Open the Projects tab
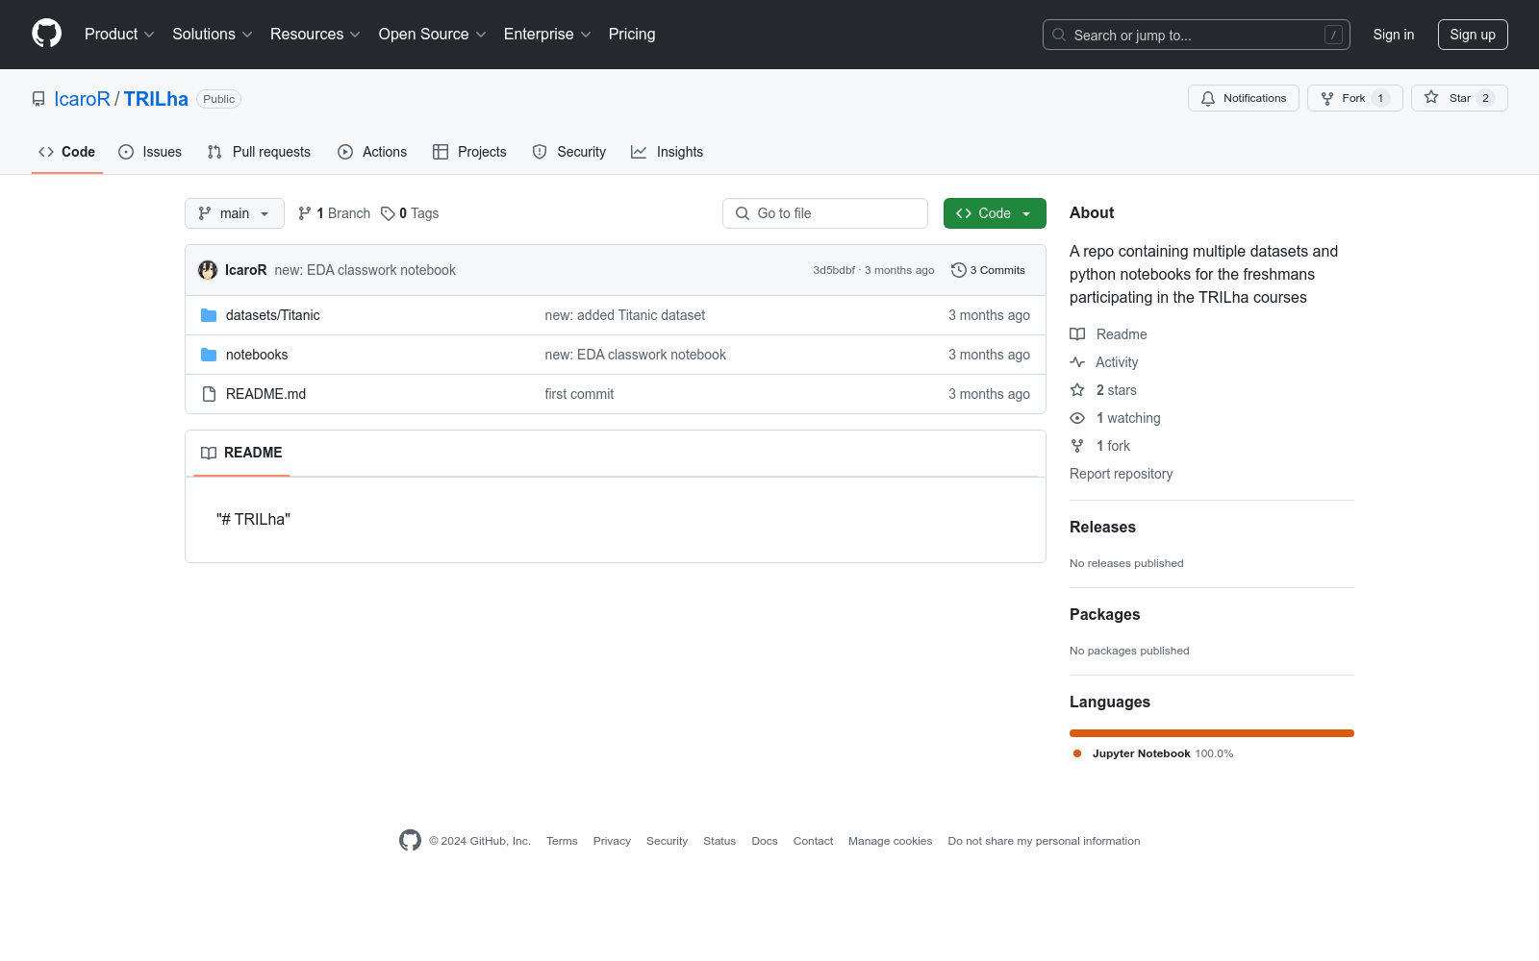 coord(469,152)
